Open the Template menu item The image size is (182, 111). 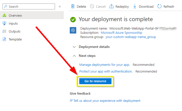click(x=32, y=39)
